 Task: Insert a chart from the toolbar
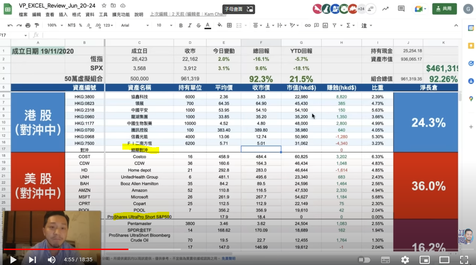pyautogui.click(x=325, y=25)
